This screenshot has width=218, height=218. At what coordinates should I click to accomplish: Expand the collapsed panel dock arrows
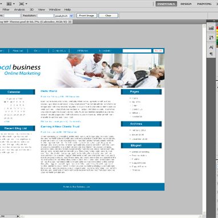[x=214, y=21]
